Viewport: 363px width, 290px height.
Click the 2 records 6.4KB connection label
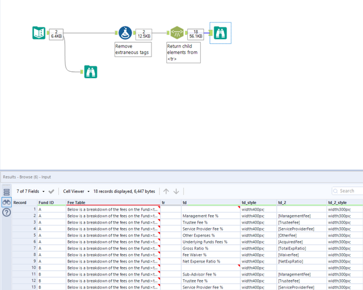coord(56,34)
